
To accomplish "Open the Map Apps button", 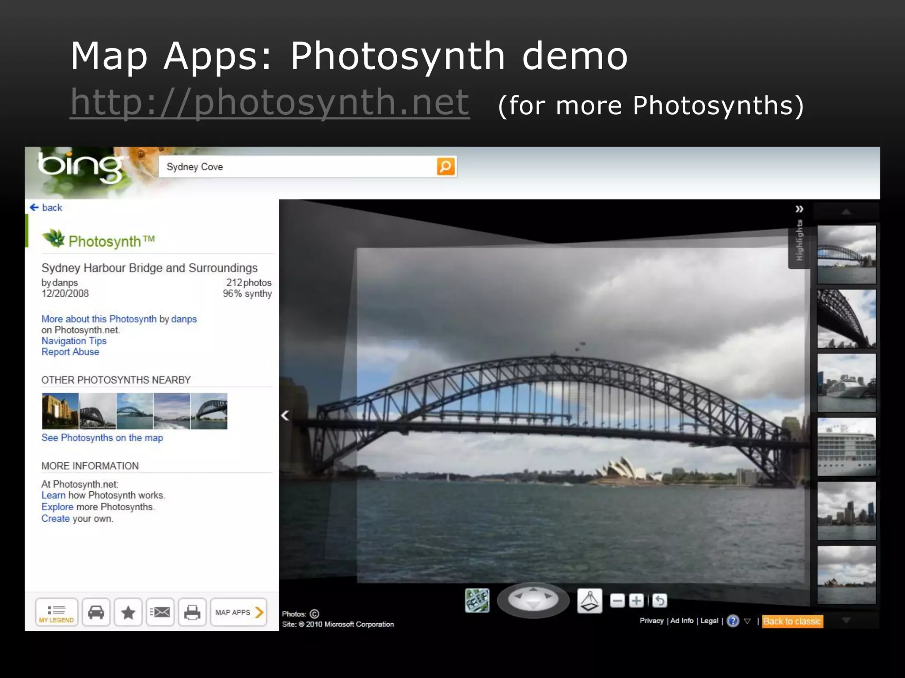I will point(239,612).
